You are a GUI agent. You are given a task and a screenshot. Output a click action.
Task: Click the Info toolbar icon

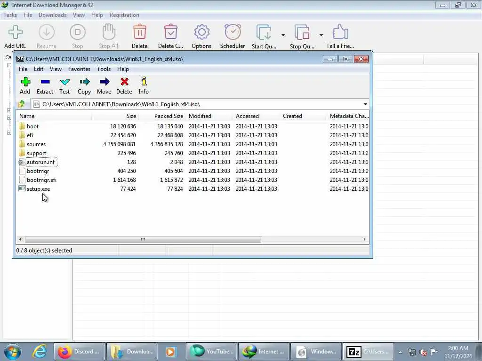tap(144, 86)
